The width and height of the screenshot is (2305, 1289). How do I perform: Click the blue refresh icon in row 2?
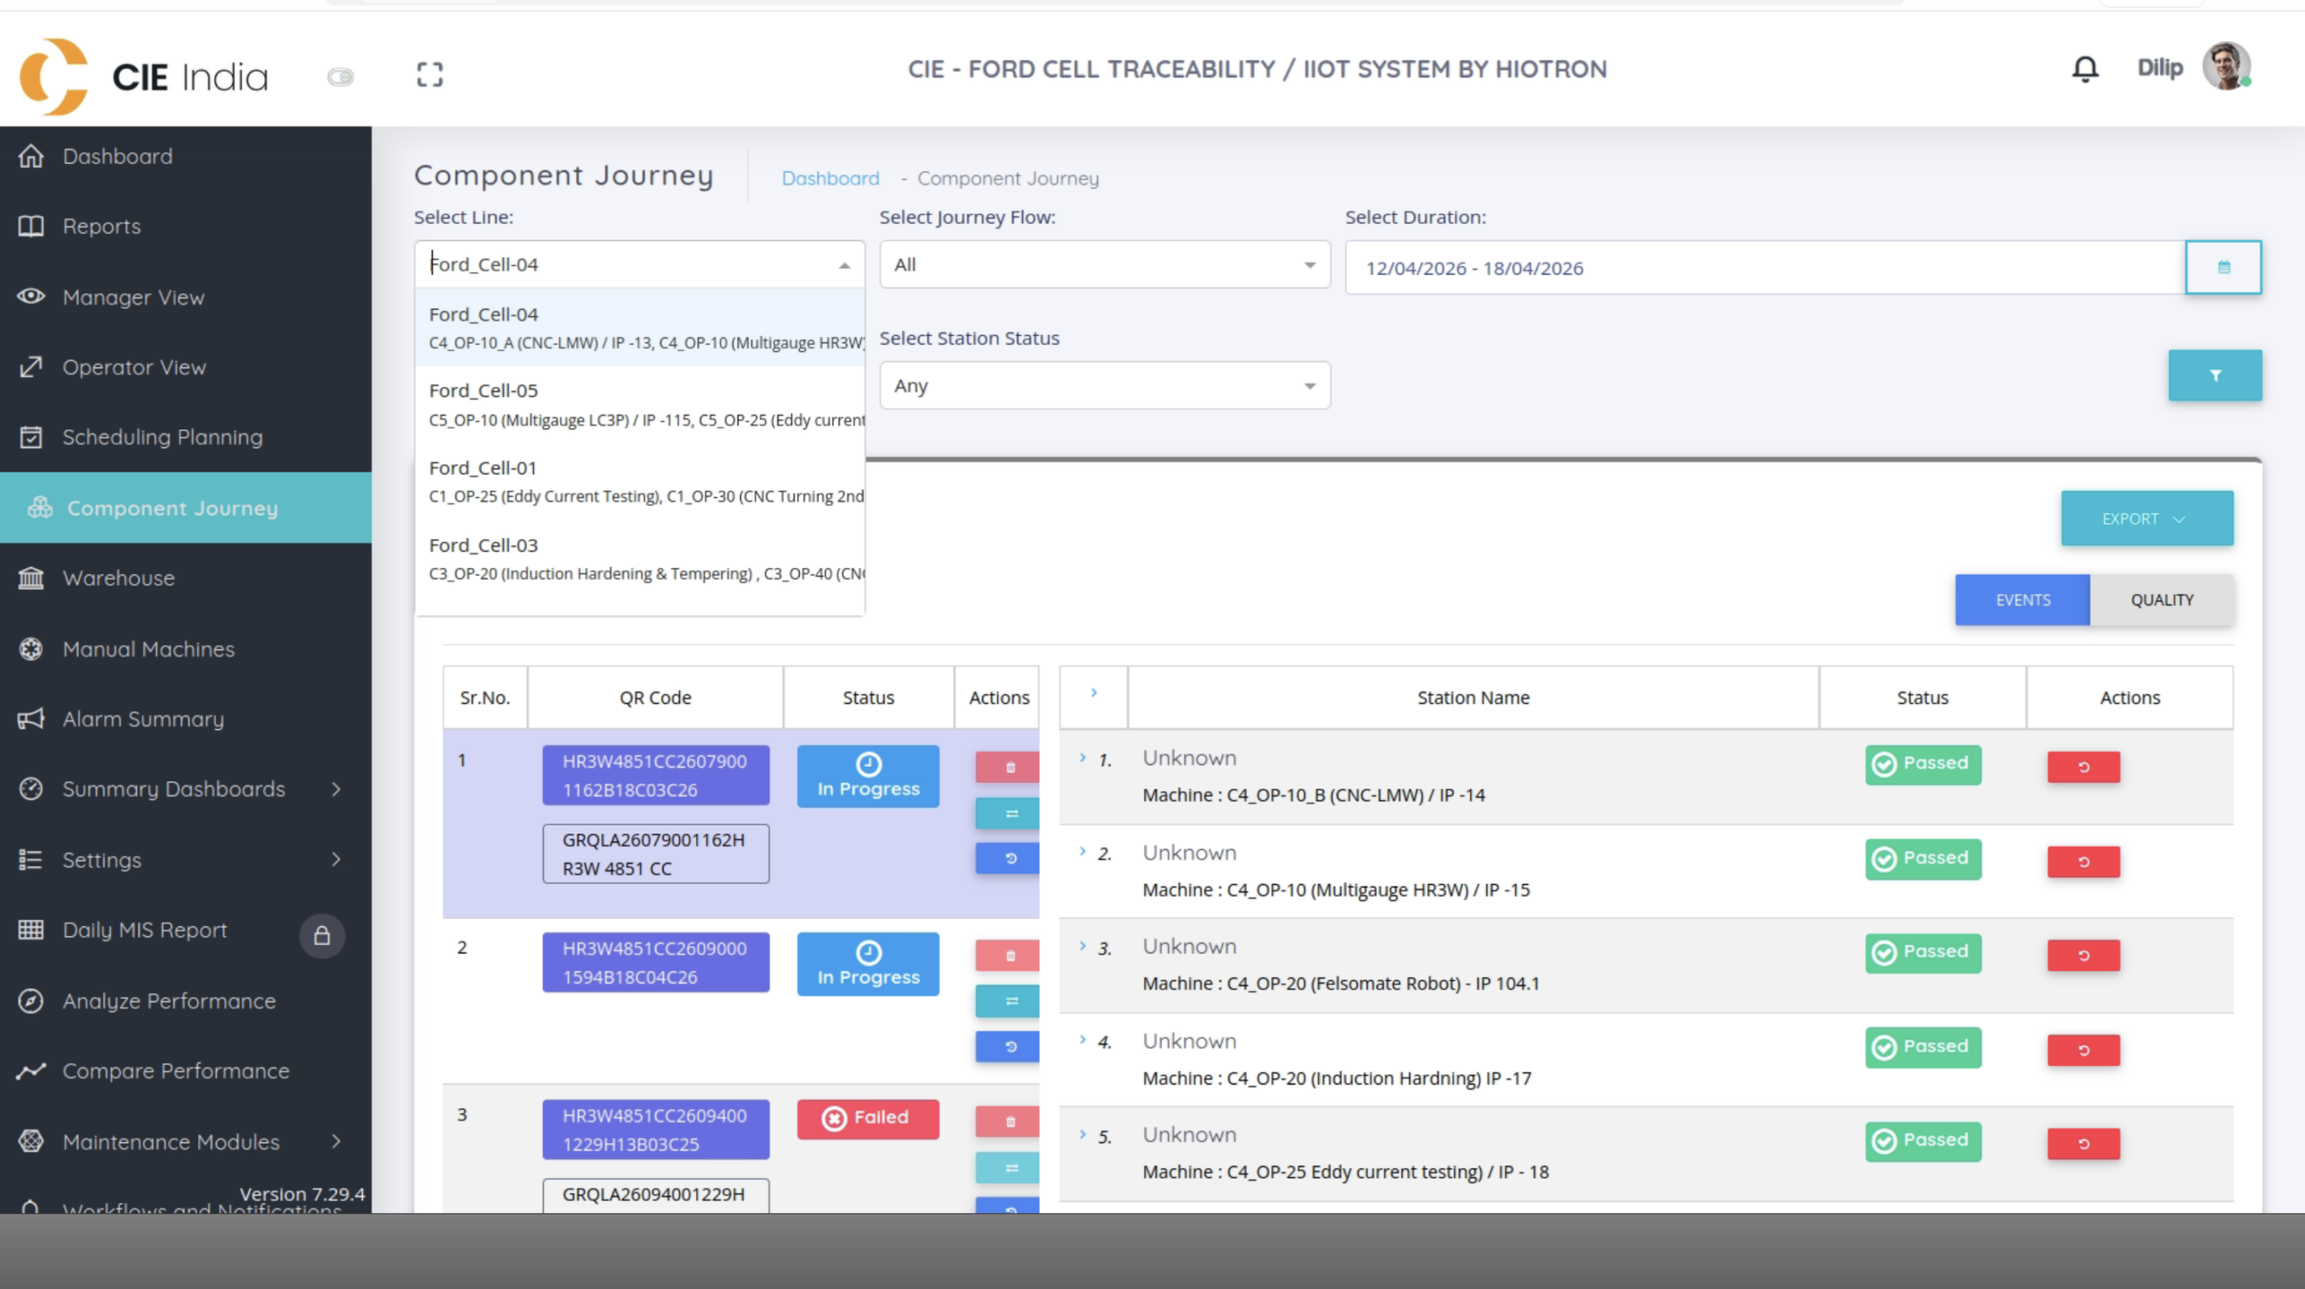click(x=1008, y=1046)
